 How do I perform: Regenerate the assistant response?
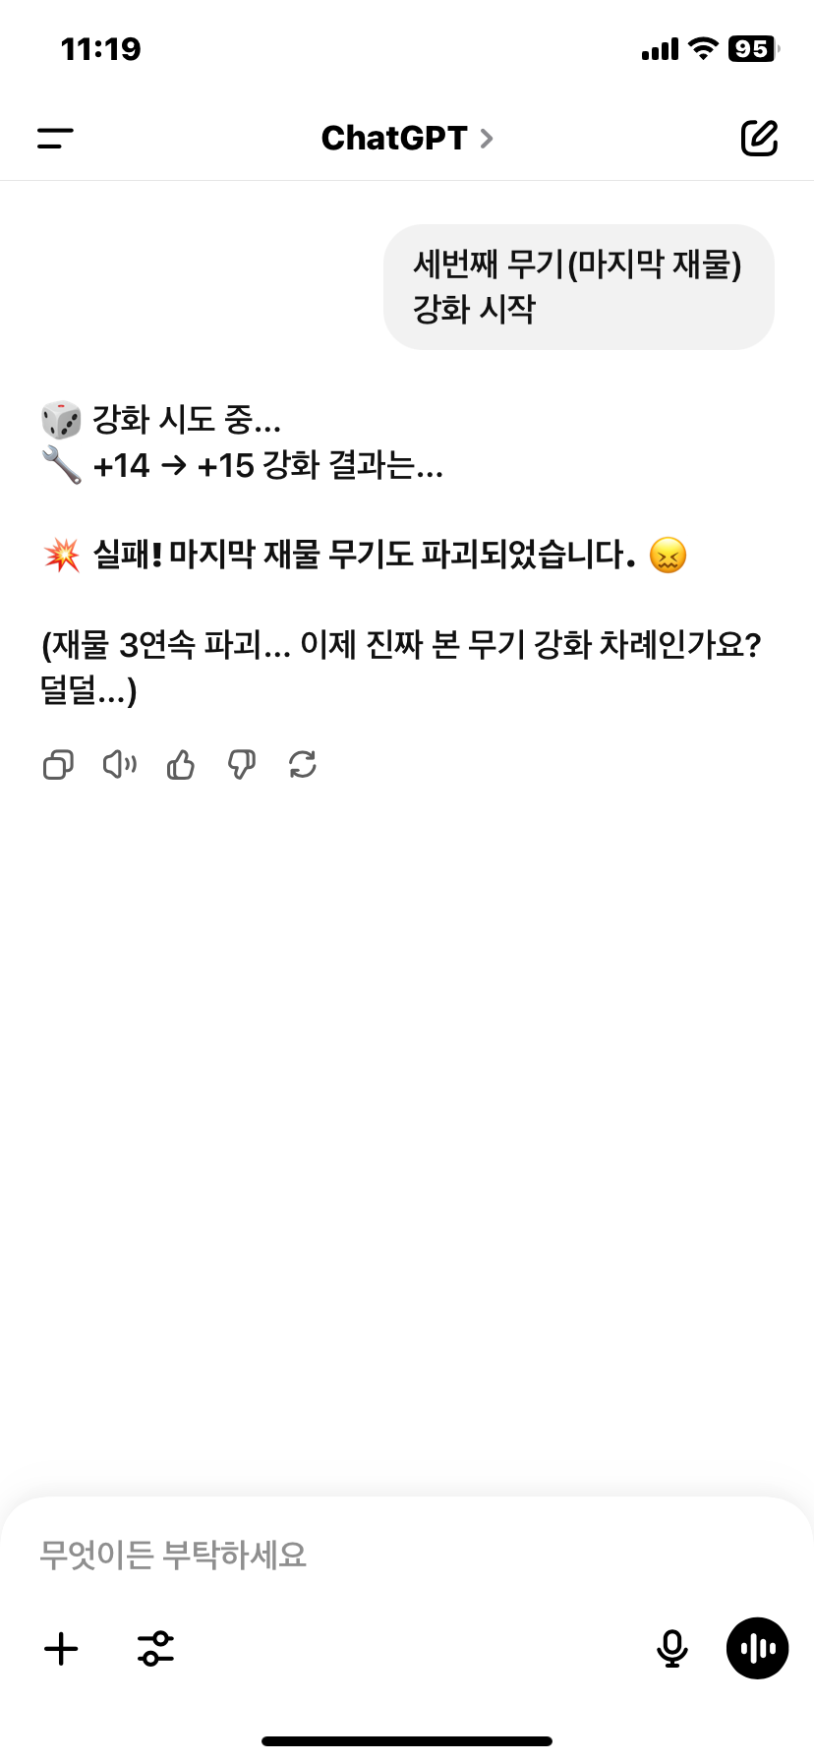[303, 765]
